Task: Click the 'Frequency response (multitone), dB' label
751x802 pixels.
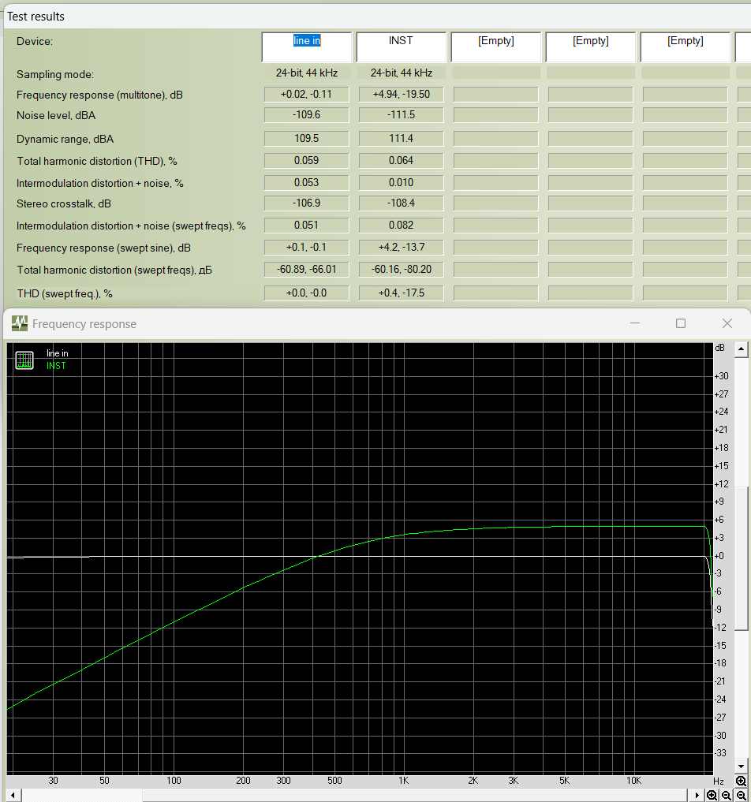Action: pyautogui.click(x=99, y=95)
